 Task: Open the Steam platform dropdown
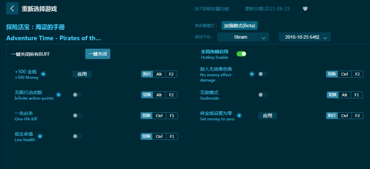243,37
